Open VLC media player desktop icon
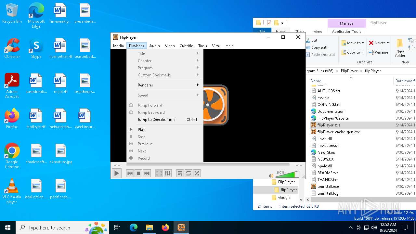This screenshot has height=234, width=416. pyautogui.click(x=12, y=191)
